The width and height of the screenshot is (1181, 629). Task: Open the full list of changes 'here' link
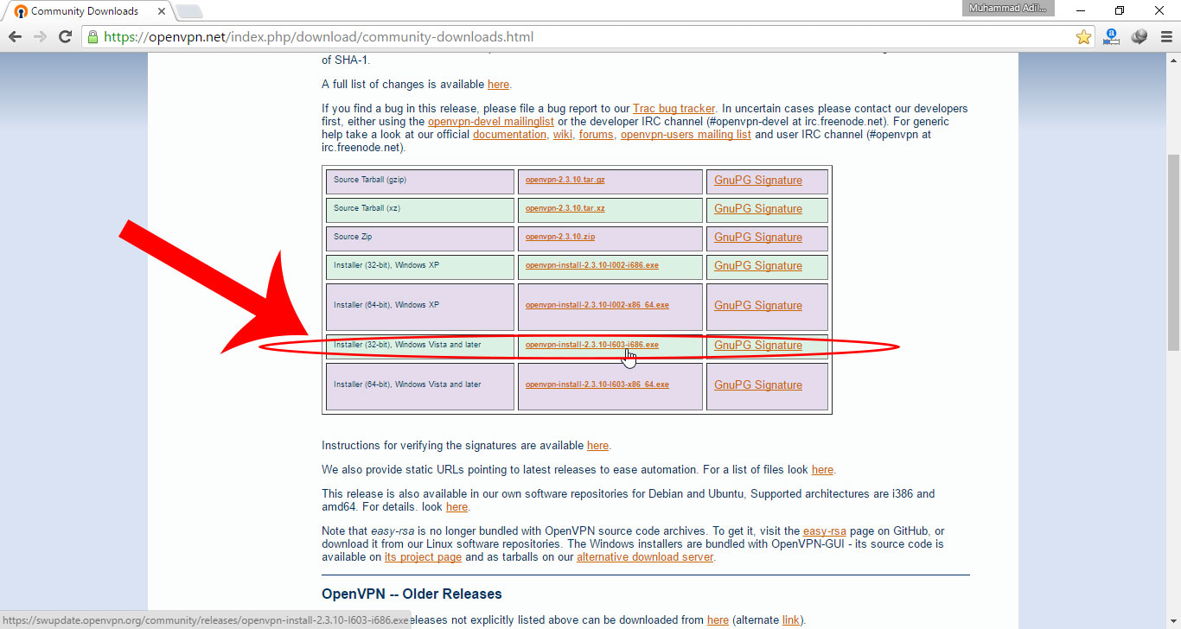[x=498, y=85]
